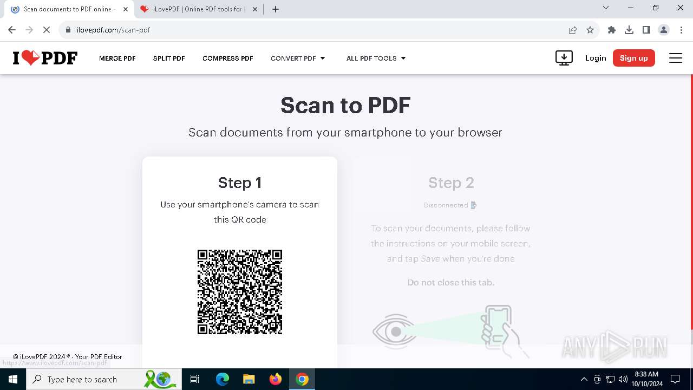The height and width of the screenshot is (390, 693).
Task: Click the Disconnected status text
Action: (446, 205)
